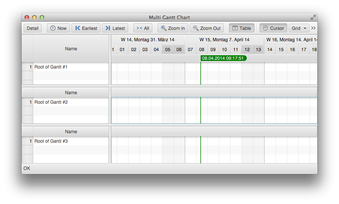Click row number 1 of Gantt #1
Image resolution: width=339 pixels, height=204 pixels.
(x=28, y=67)
